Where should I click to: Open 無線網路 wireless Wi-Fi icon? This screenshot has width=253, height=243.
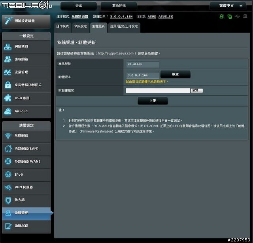8,136
